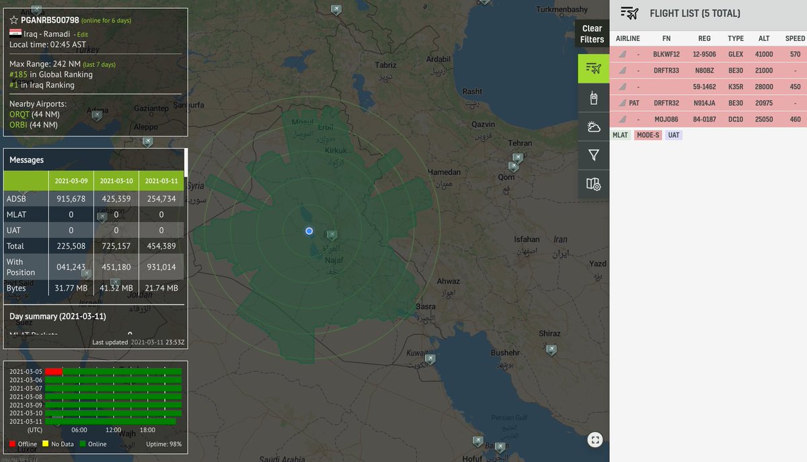Viewport: 807px width, 462px height.
Task: Click the 2021-03-10 messages column header
Action: point(116,181)
